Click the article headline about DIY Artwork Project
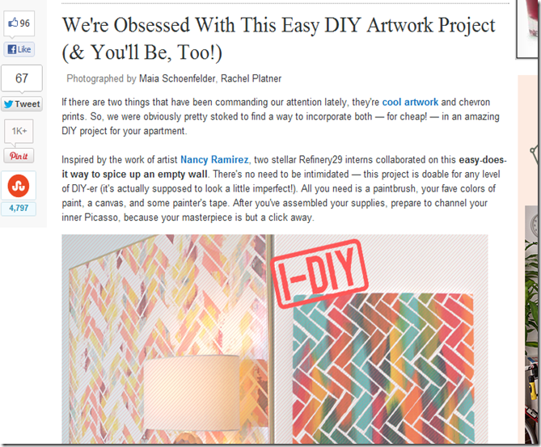Viewport: 541px width, 447px height. pos(278,39)
